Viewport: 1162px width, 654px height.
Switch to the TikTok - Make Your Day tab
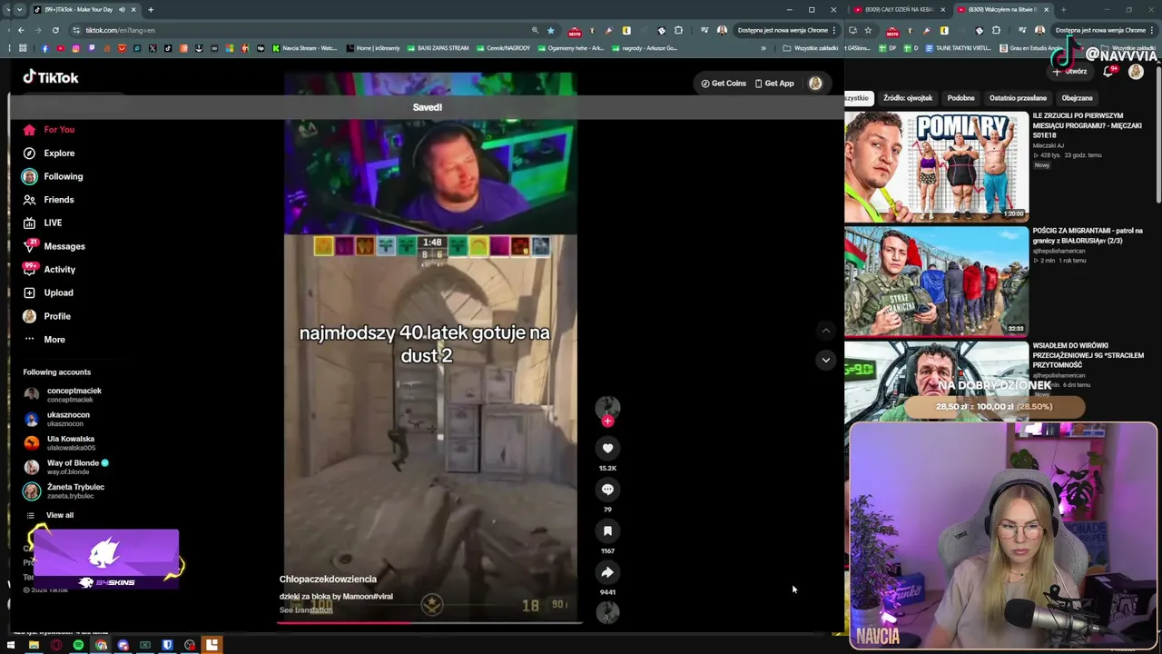point(85,10)
